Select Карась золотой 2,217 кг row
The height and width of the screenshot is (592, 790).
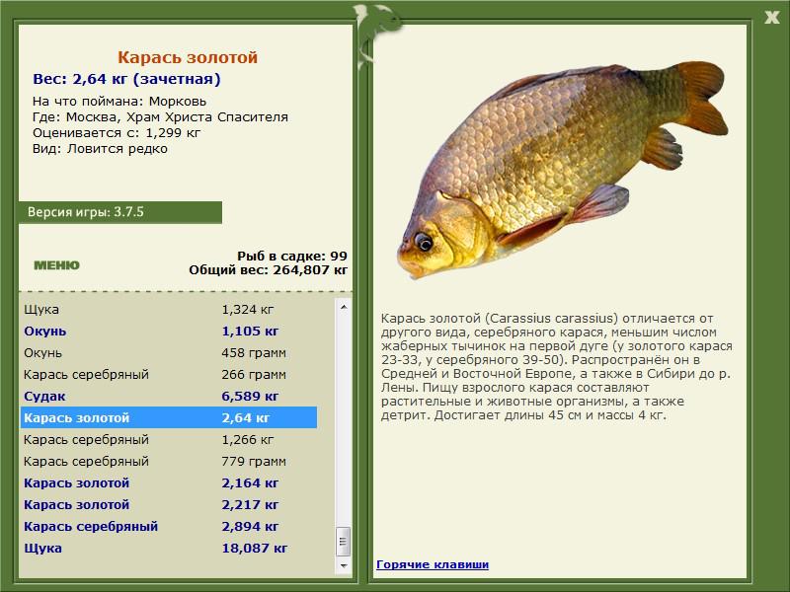coord(169,504)
